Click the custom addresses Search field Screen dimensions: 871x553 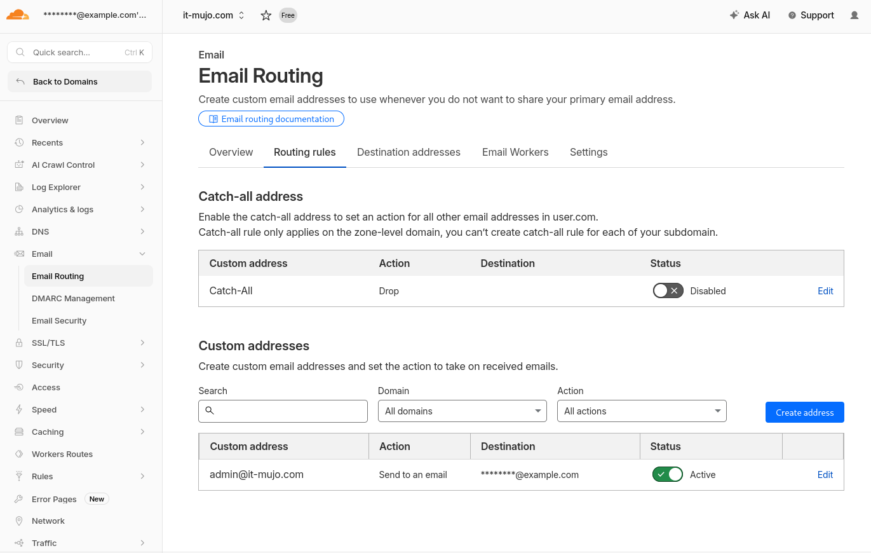(283, 411)
